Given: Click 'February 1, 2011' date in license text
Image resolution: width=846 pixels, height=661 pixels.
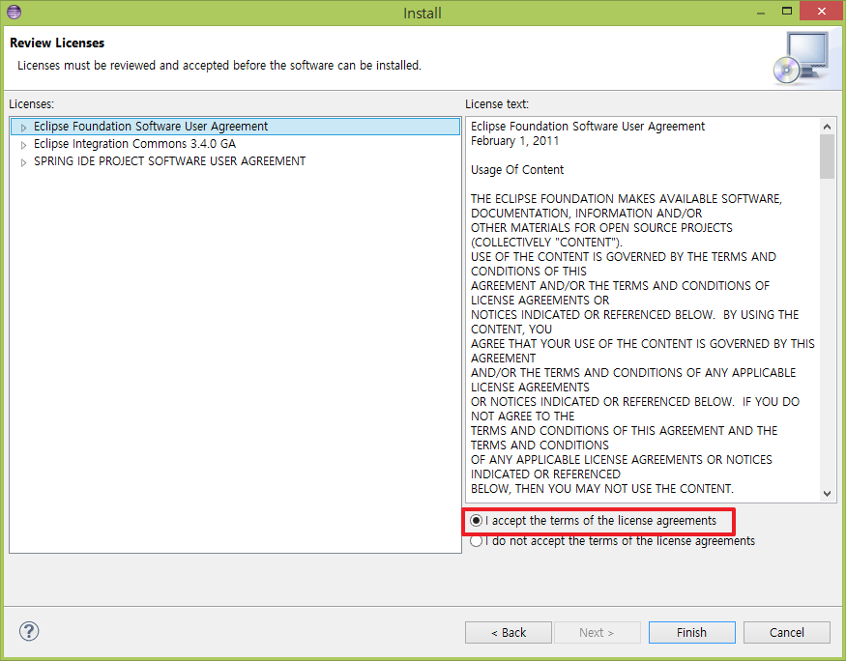Looking at the screenshot, I should [514, 141].
